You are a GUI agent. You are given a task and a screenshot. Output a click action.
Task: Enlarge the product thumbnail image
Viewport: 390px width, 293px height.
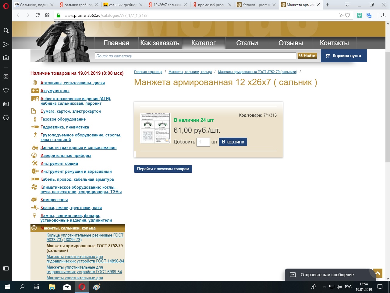click(x=155, y=128)
